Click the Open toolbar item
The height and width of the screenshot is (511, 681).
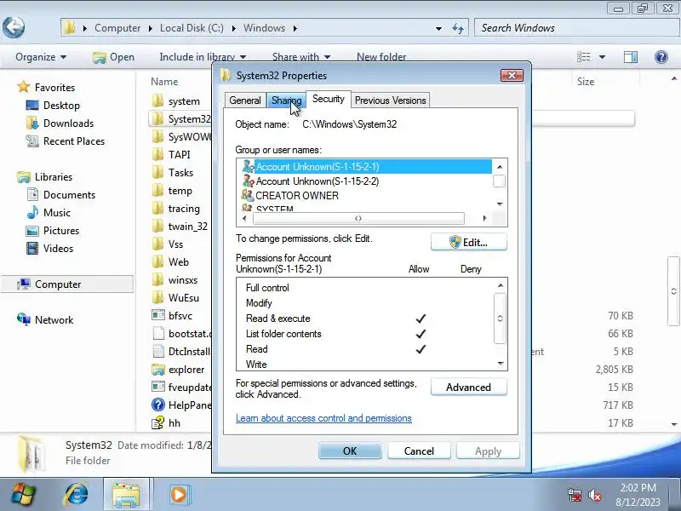pyautogui.click(x=114, y=57)
